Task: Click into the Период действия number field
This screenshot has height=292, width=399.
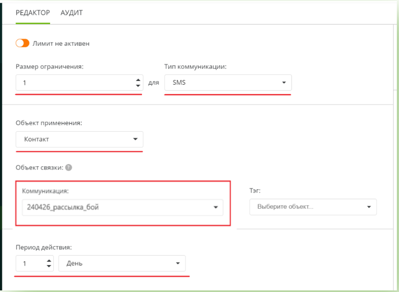Action: click(x=30, y=263)
